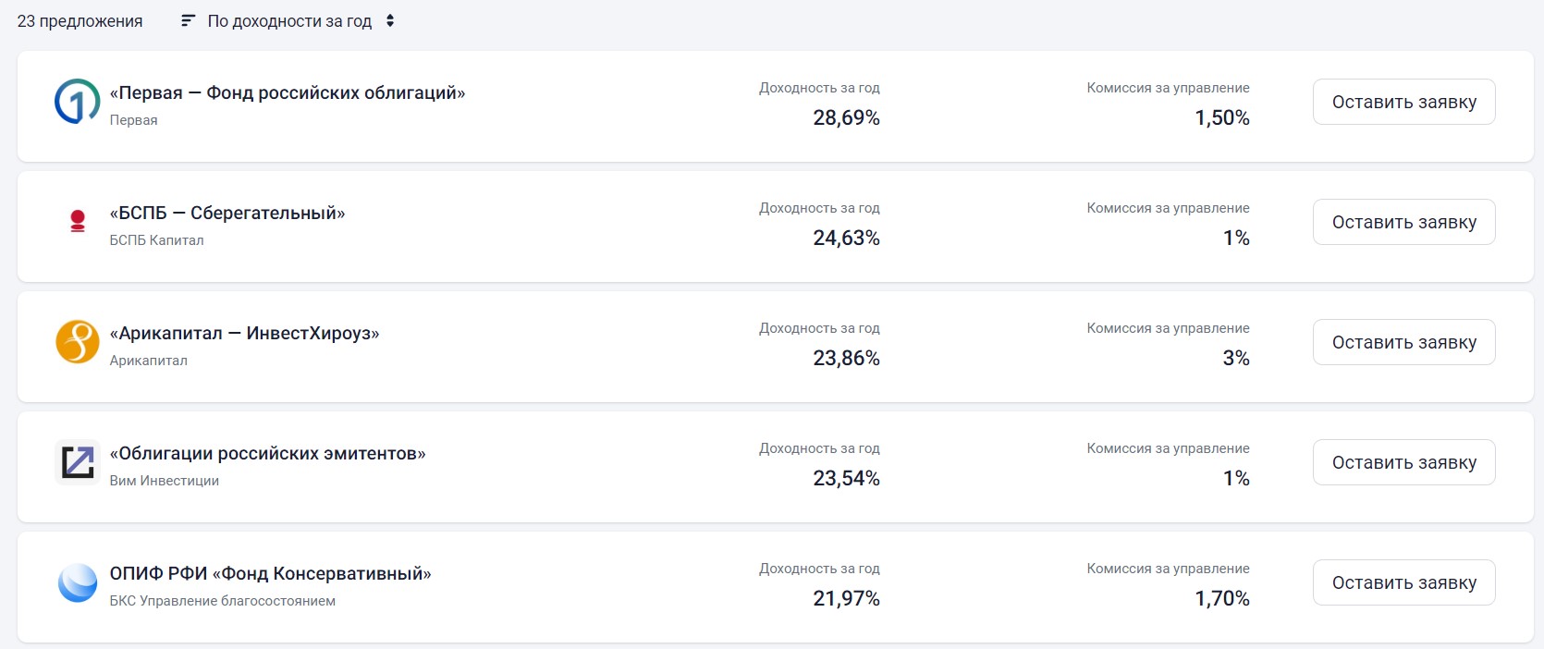Image resolution: width=1544 pixels, height=649 pixels.
Task: Open «Первая — Фонд российских облигаций» title
Action: pos(288,92)
